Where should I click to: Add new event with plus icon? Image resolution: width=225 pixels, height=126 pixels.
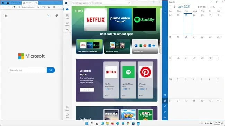click(165, 12)
